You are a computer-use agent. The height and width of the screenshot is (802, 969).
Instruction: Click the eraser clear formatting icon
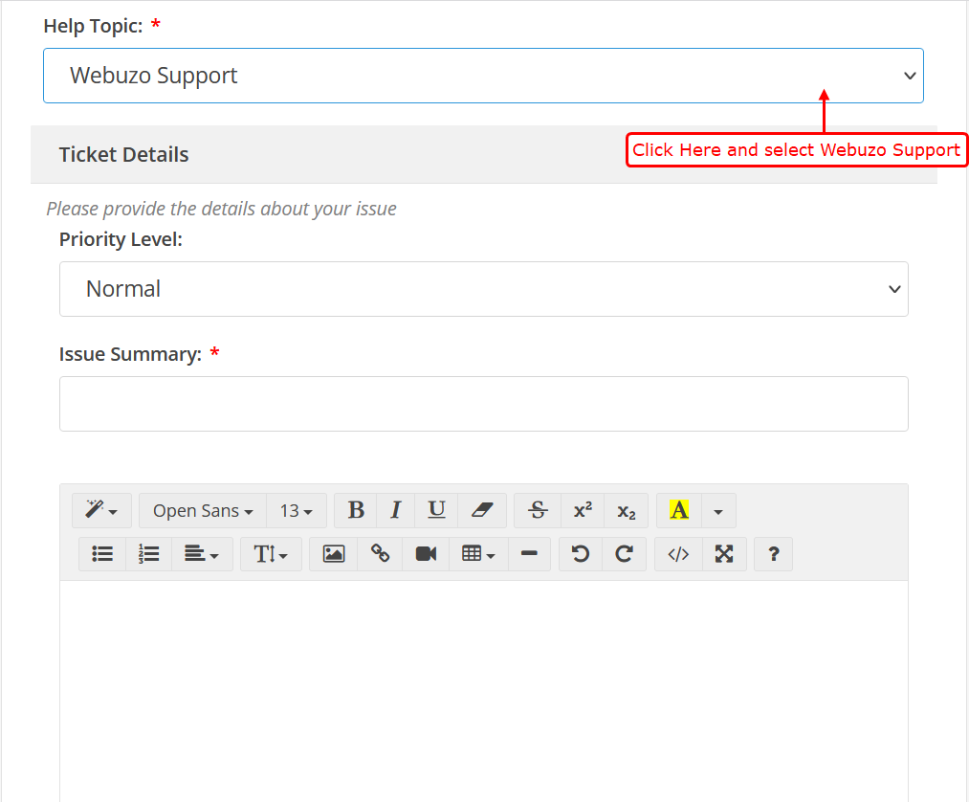tap(482, 511)
